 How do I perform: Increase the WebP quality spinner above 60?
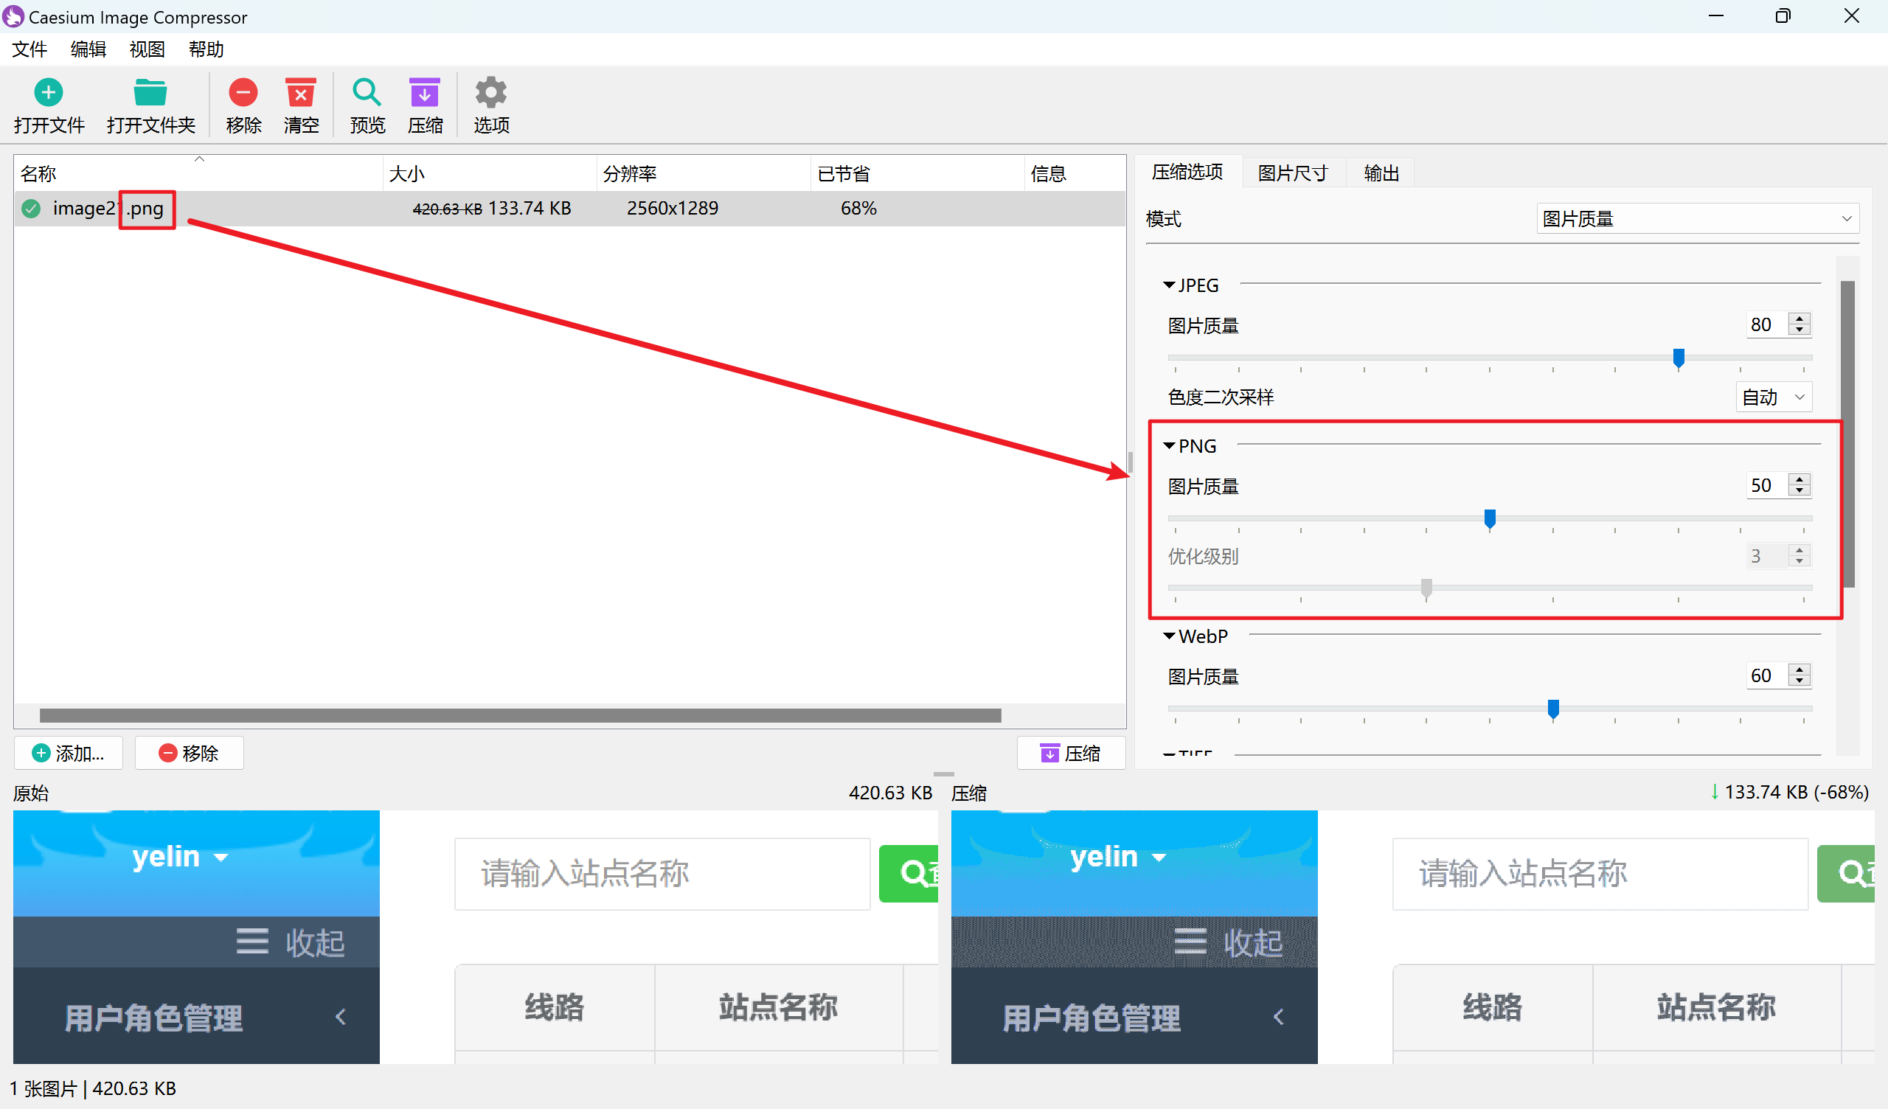(x=1799, y=669)
